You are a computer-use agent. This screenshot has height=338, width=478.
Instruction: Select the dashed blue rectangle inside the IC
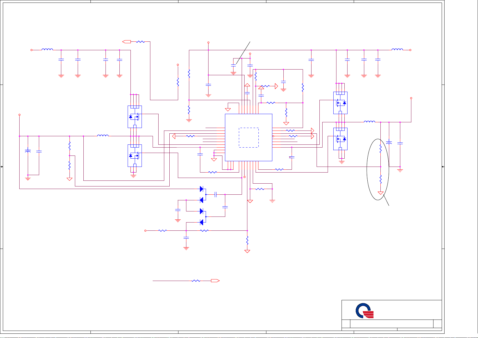(249, 138)
